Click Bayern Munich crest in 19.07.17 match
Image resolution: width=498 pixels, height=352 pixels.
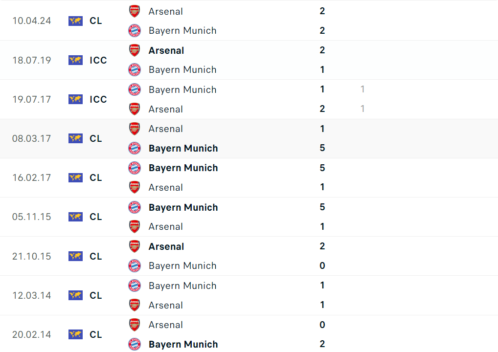pyautogui.click(x=135, y=89)
